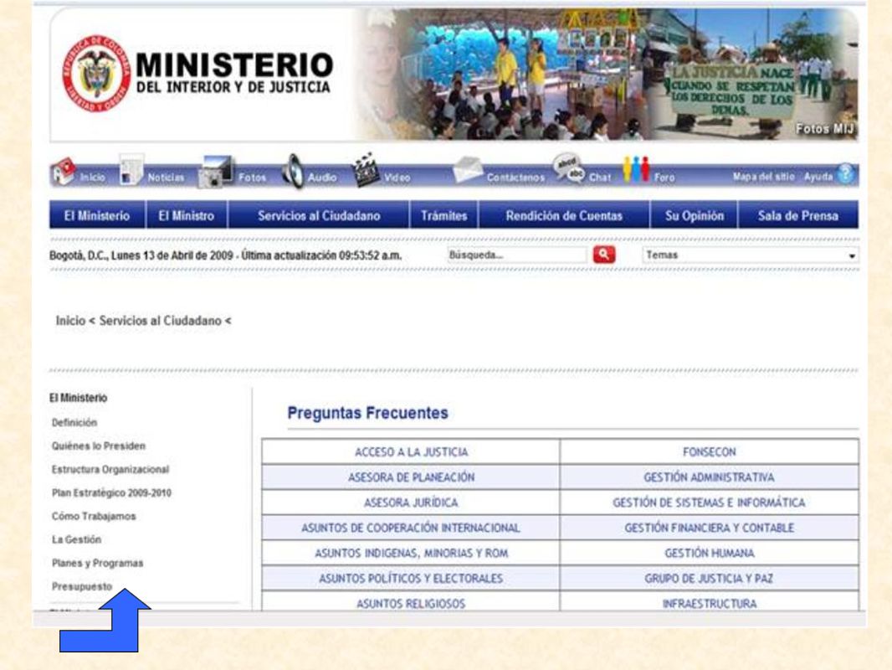Open the Video clapperboard icon
The width and height of the screenshot is (892, 670).
tap(366, 170)
